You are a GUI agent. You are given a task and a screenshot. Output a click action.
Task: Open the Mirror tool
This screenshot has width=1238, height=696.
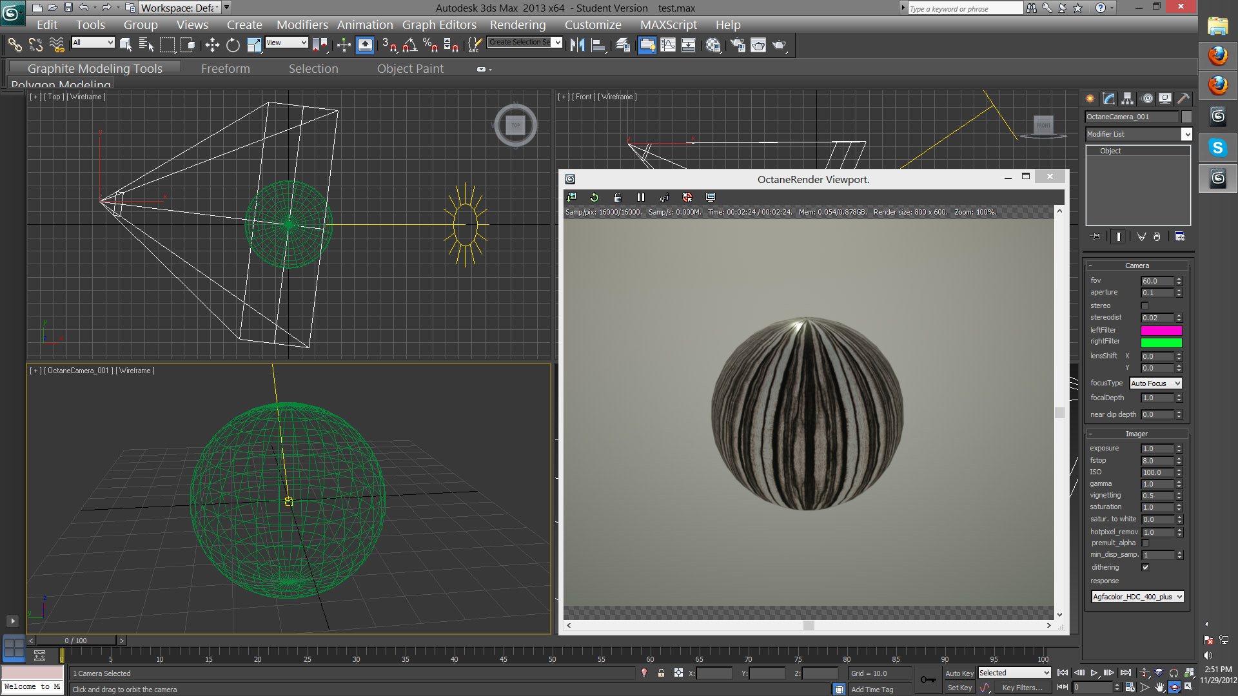577,44
